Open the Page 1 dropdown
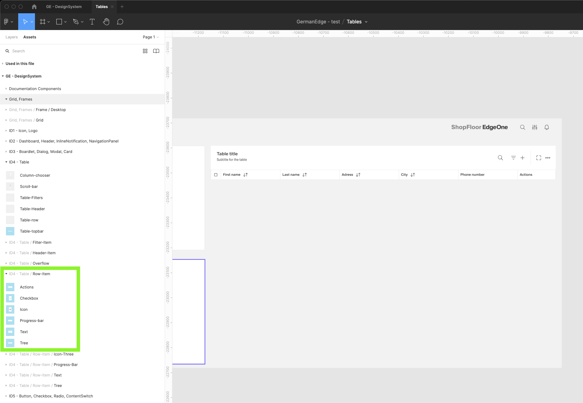The image size is (583, 403). [x=151, y=37]
